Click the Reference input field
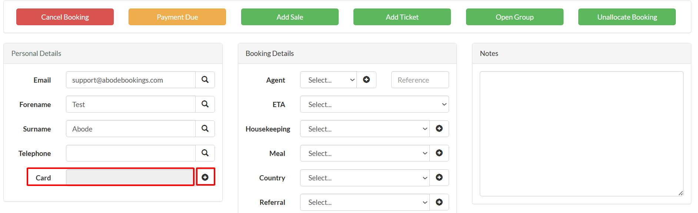The width and height of the screenshot is (698, 213). click(420, 80)
